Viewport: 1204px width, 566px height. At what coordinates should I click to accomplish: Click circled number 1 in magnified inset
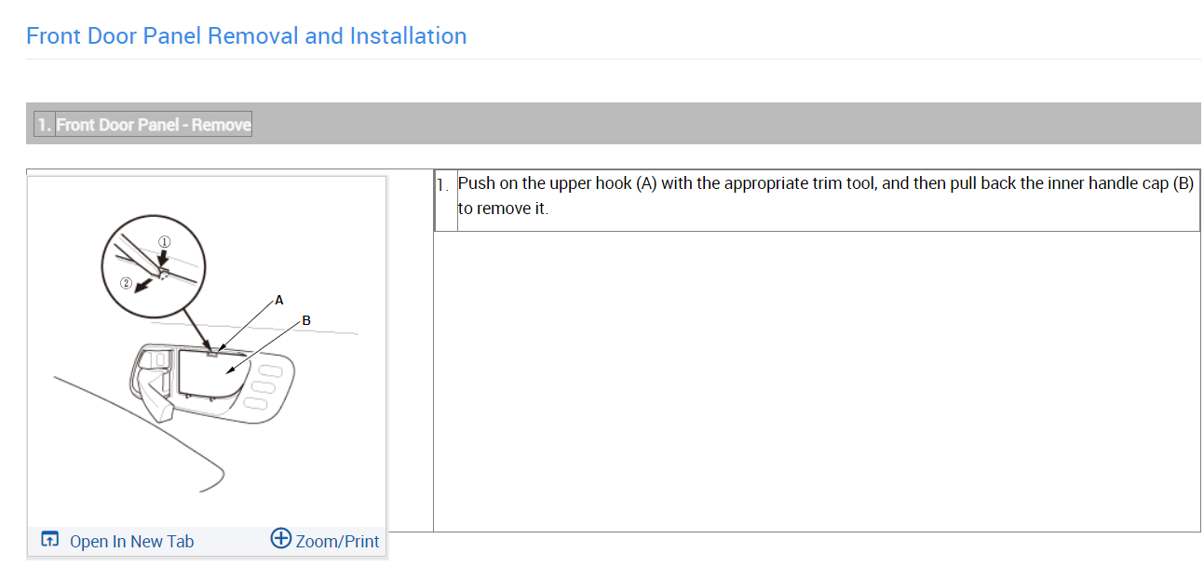pyautogui.click(x=164, y=241)
